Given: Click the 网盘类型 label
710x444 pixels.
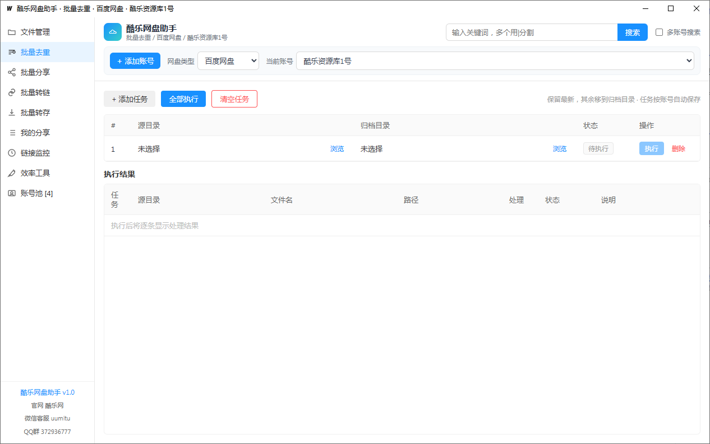Looking at the screenshot, I should [181, 61].
